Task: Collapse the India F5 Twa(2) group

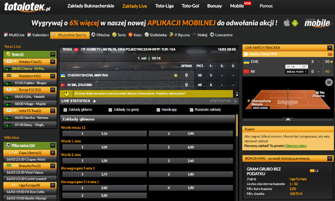Action: (53, 111)
